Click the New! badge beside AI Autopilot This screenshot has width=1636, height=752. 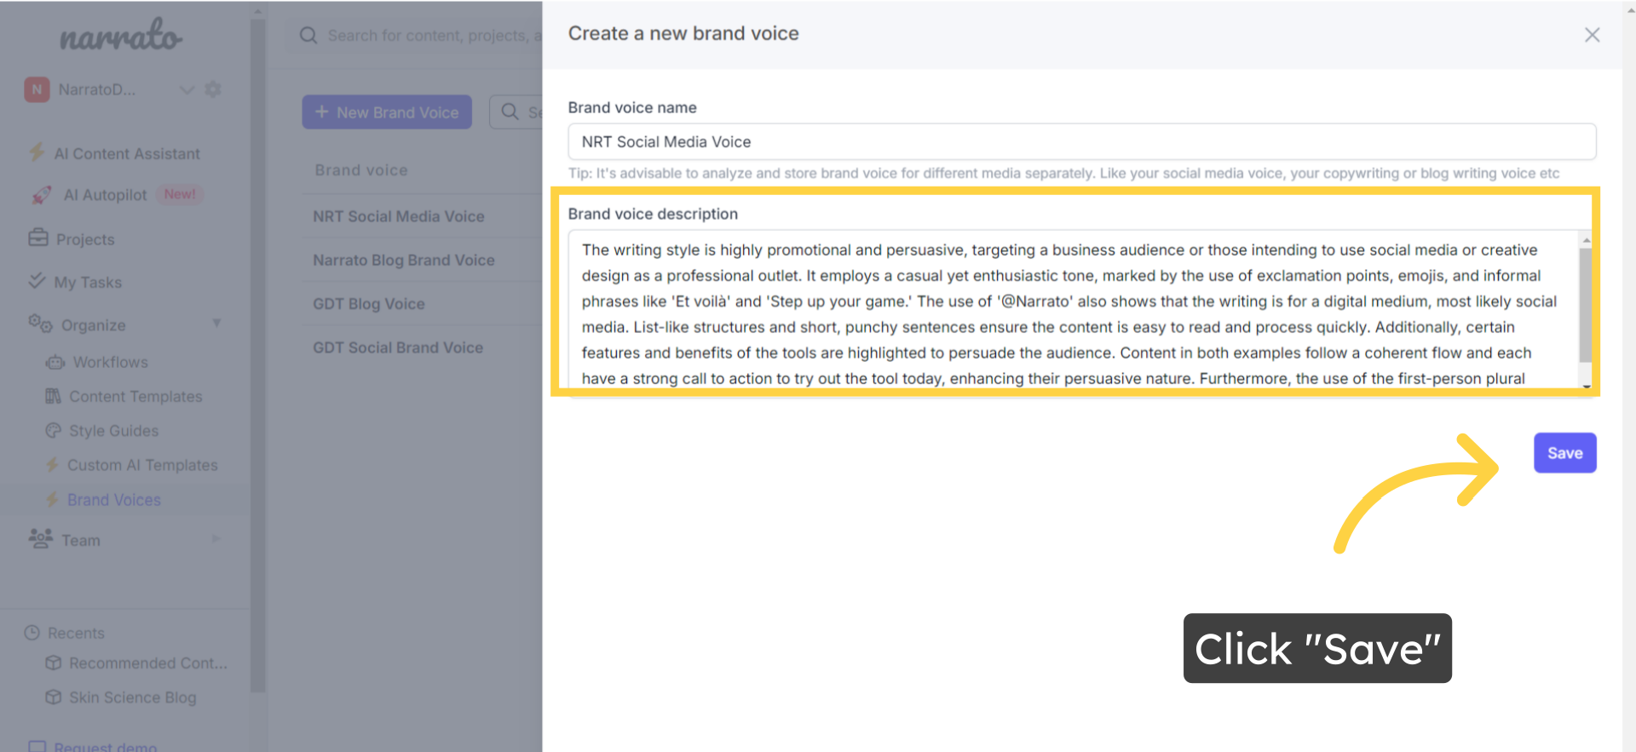click(180, 194)
